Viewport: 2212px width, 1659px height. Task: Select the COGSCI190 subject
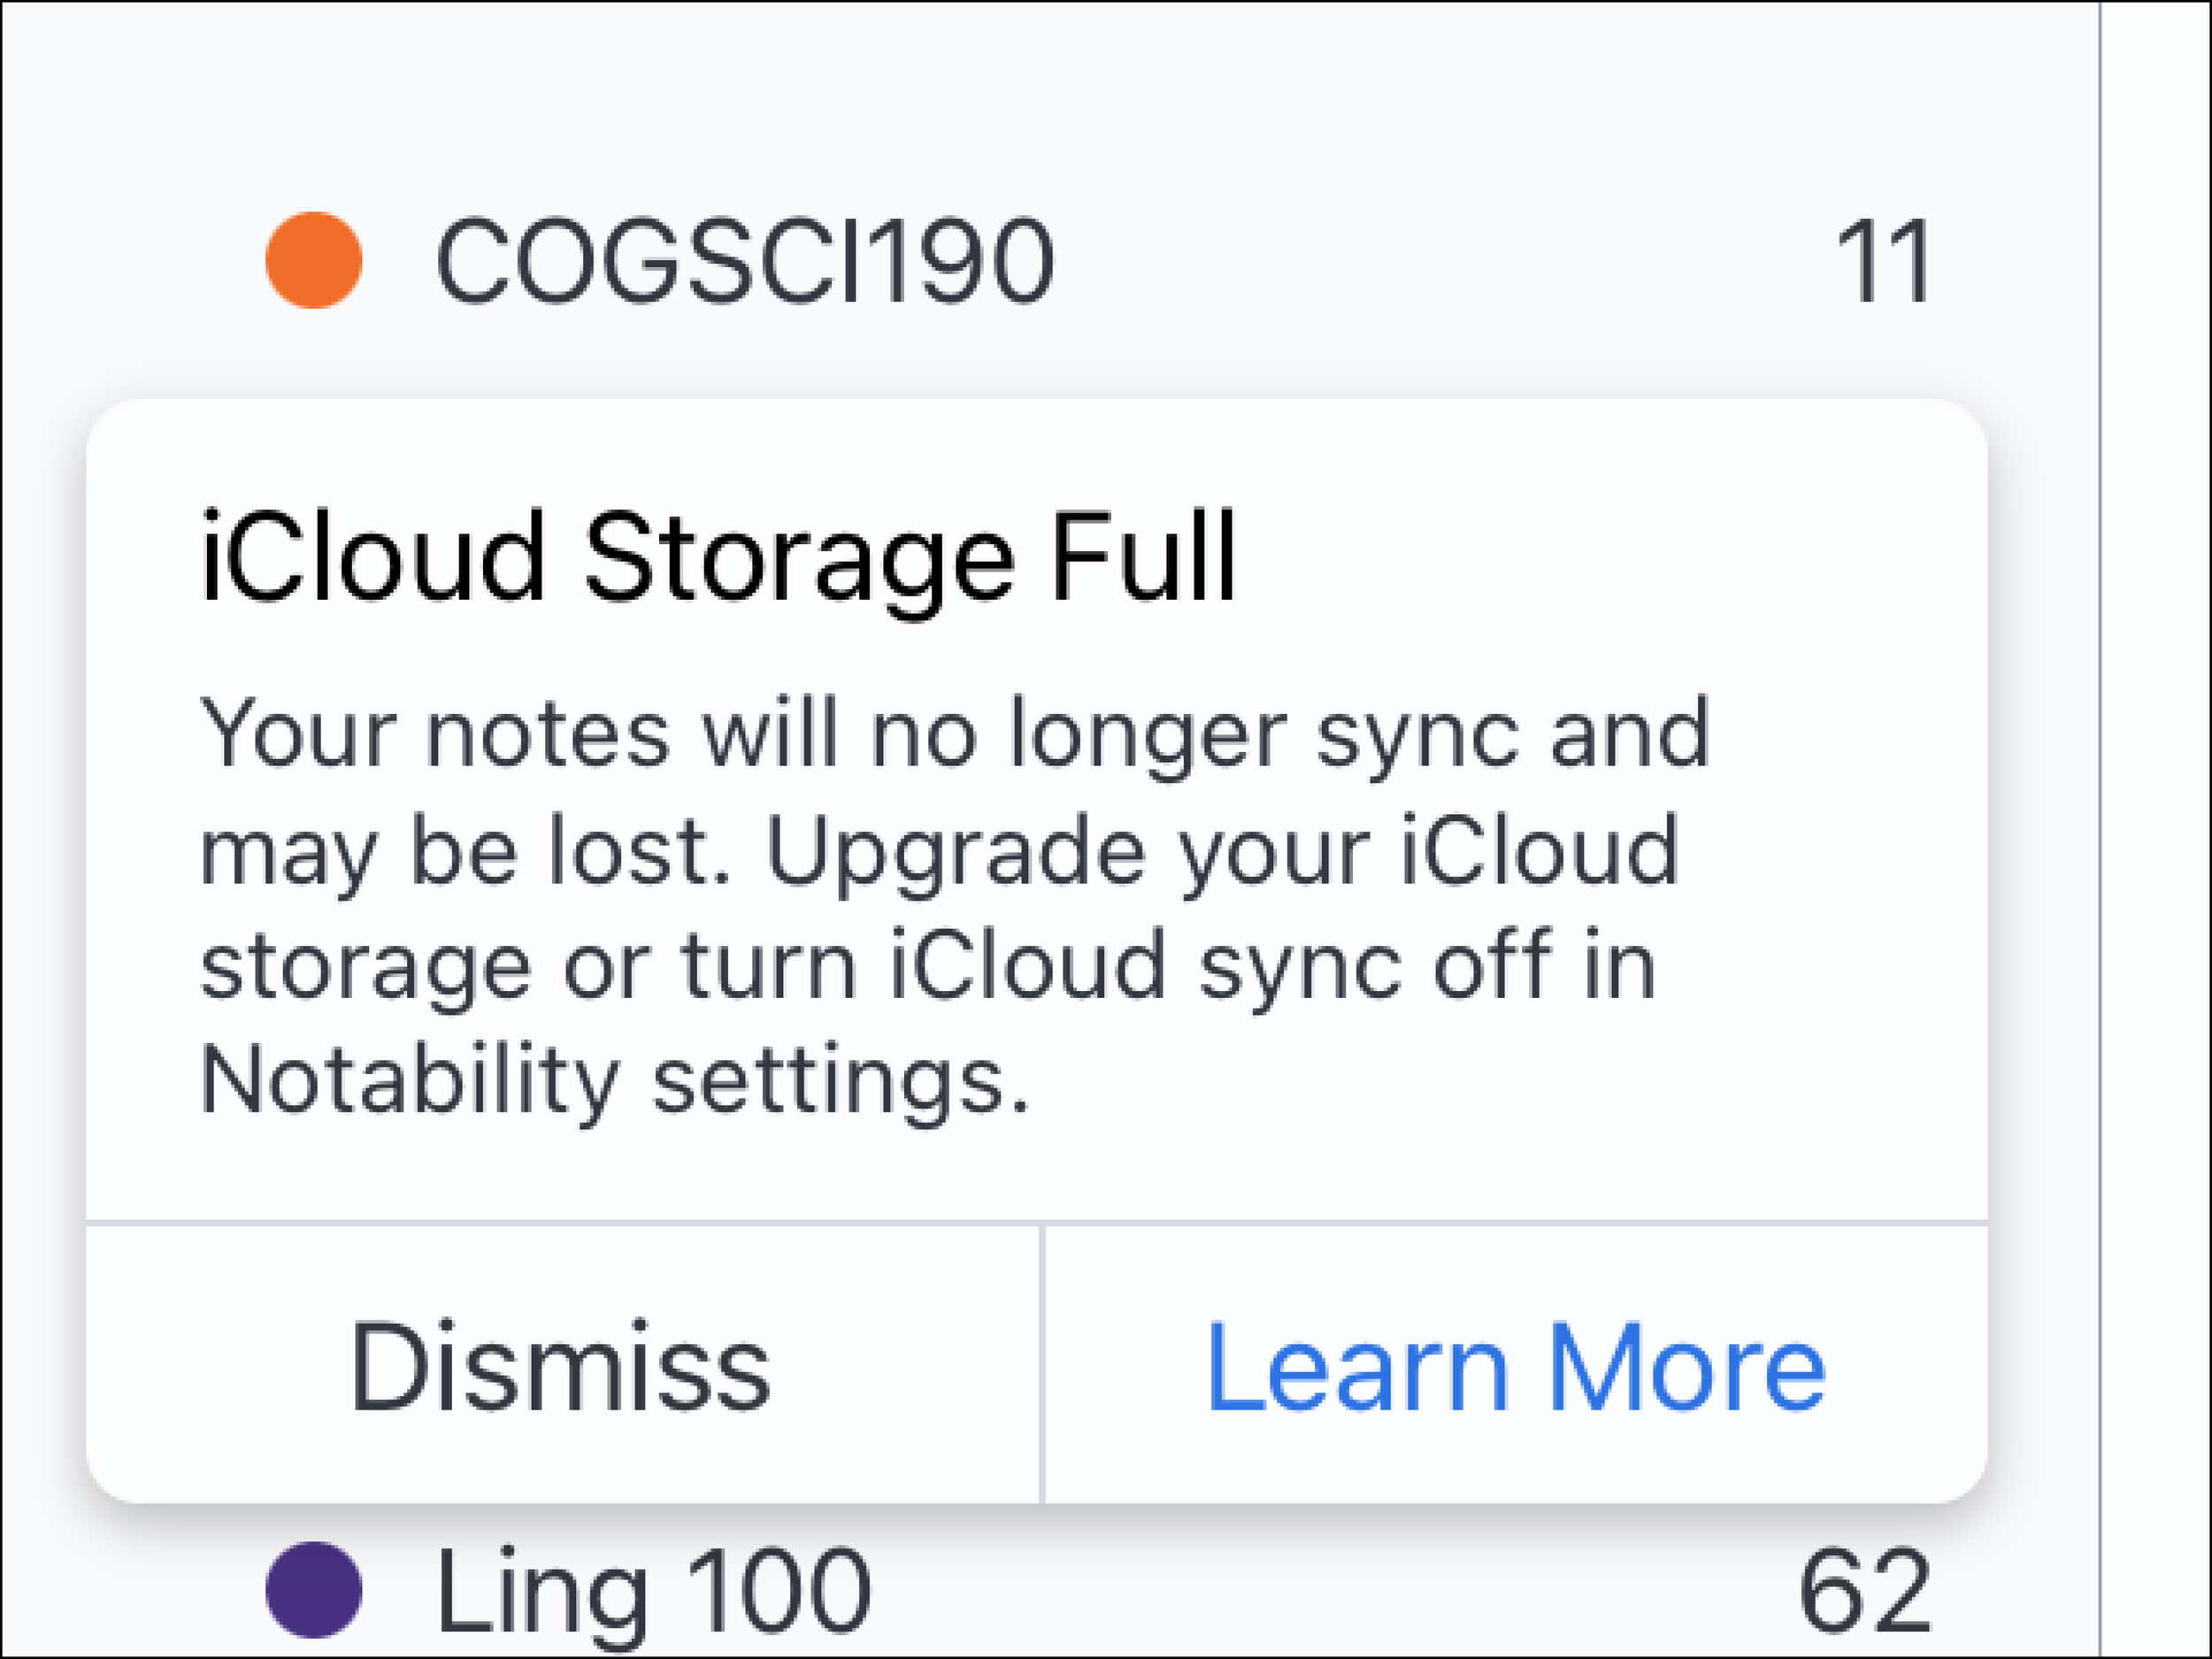(x=744, y=262)
